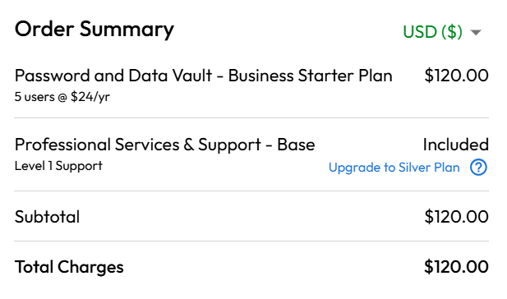Click the Business Starter Plan name
507x299 pixels.
click(x=310, y=76)
